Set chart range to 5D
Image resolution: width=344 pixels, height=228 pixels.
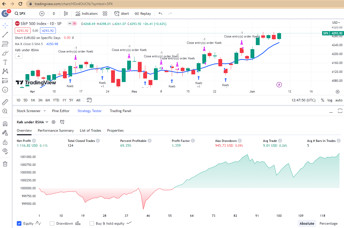pyautogui.click(x=25, y=100)
